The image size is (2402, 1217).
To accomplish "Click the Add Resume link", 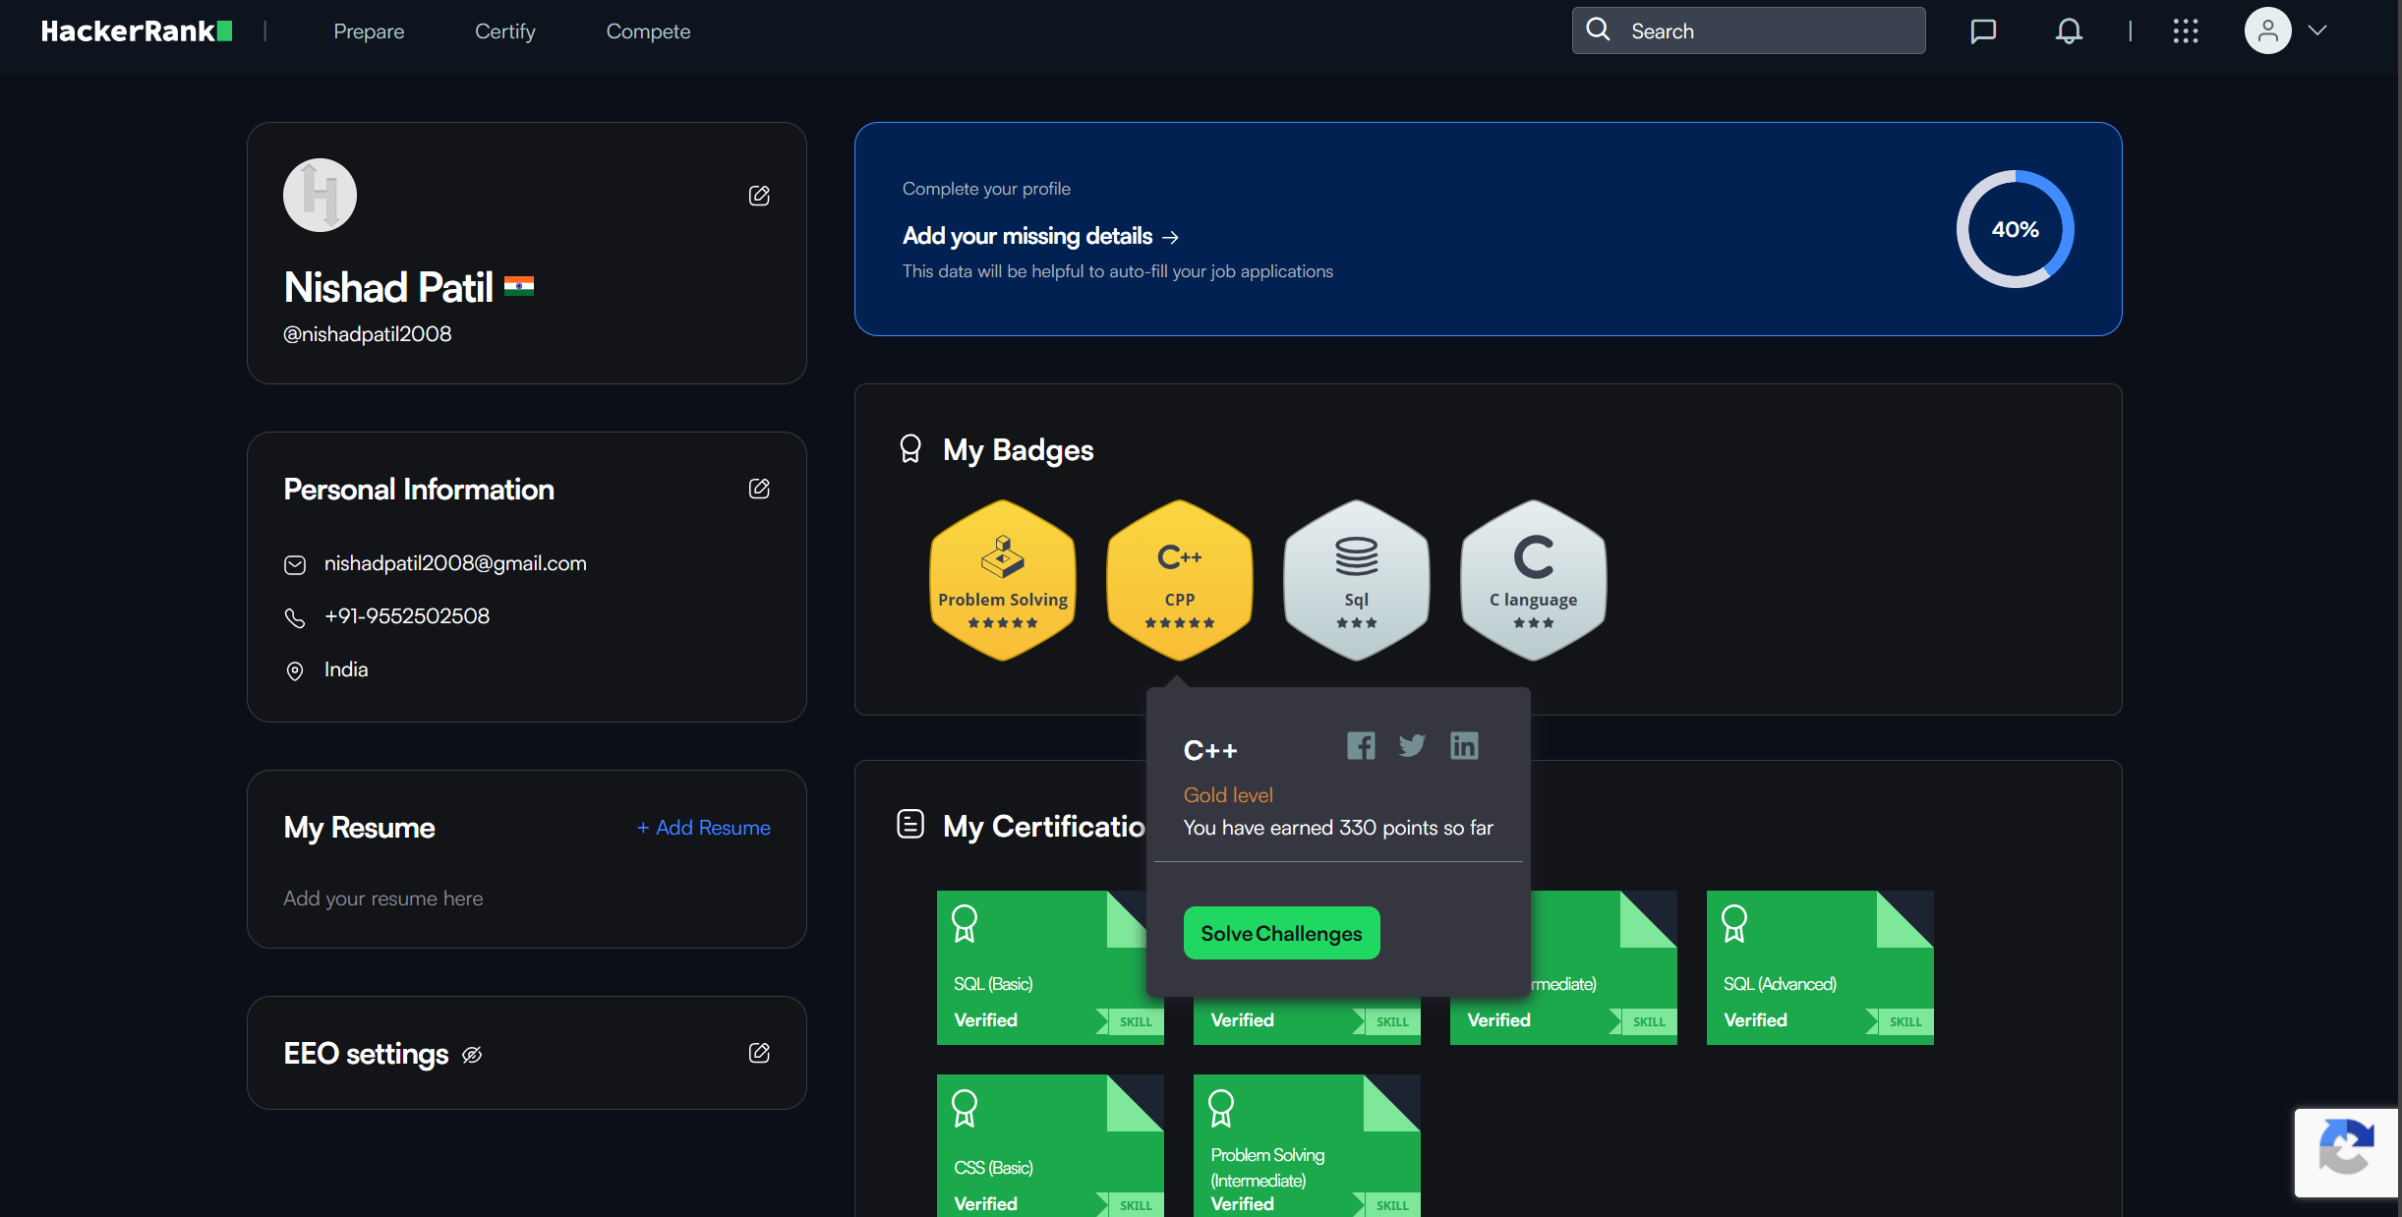I will tap(704, 828).
